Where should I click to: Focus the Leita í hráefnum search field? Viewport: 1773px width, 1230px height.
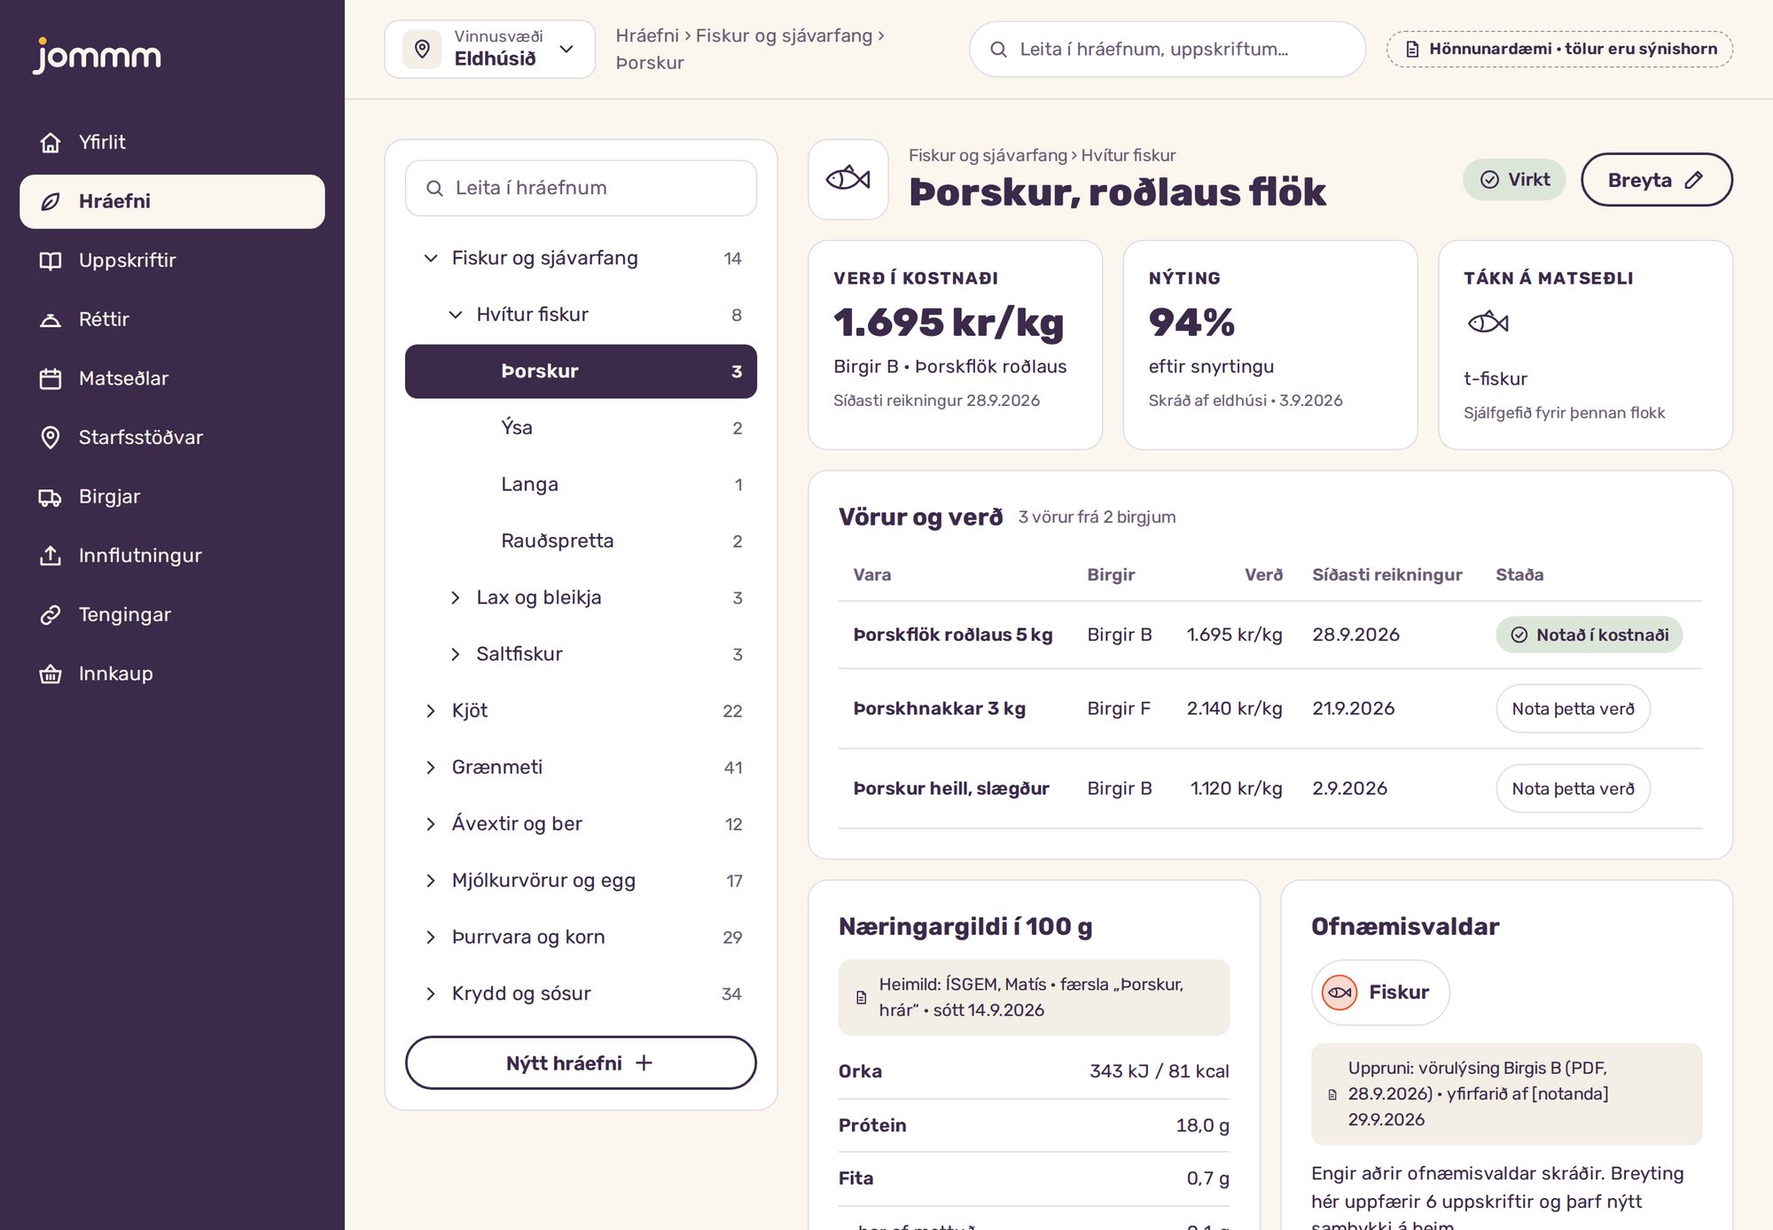coord(581,188)
